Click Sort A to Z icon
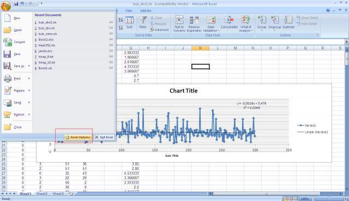Image resolution: width=349 pixels, height=201 pixels. pyautogui.click(x=121, y=20)
